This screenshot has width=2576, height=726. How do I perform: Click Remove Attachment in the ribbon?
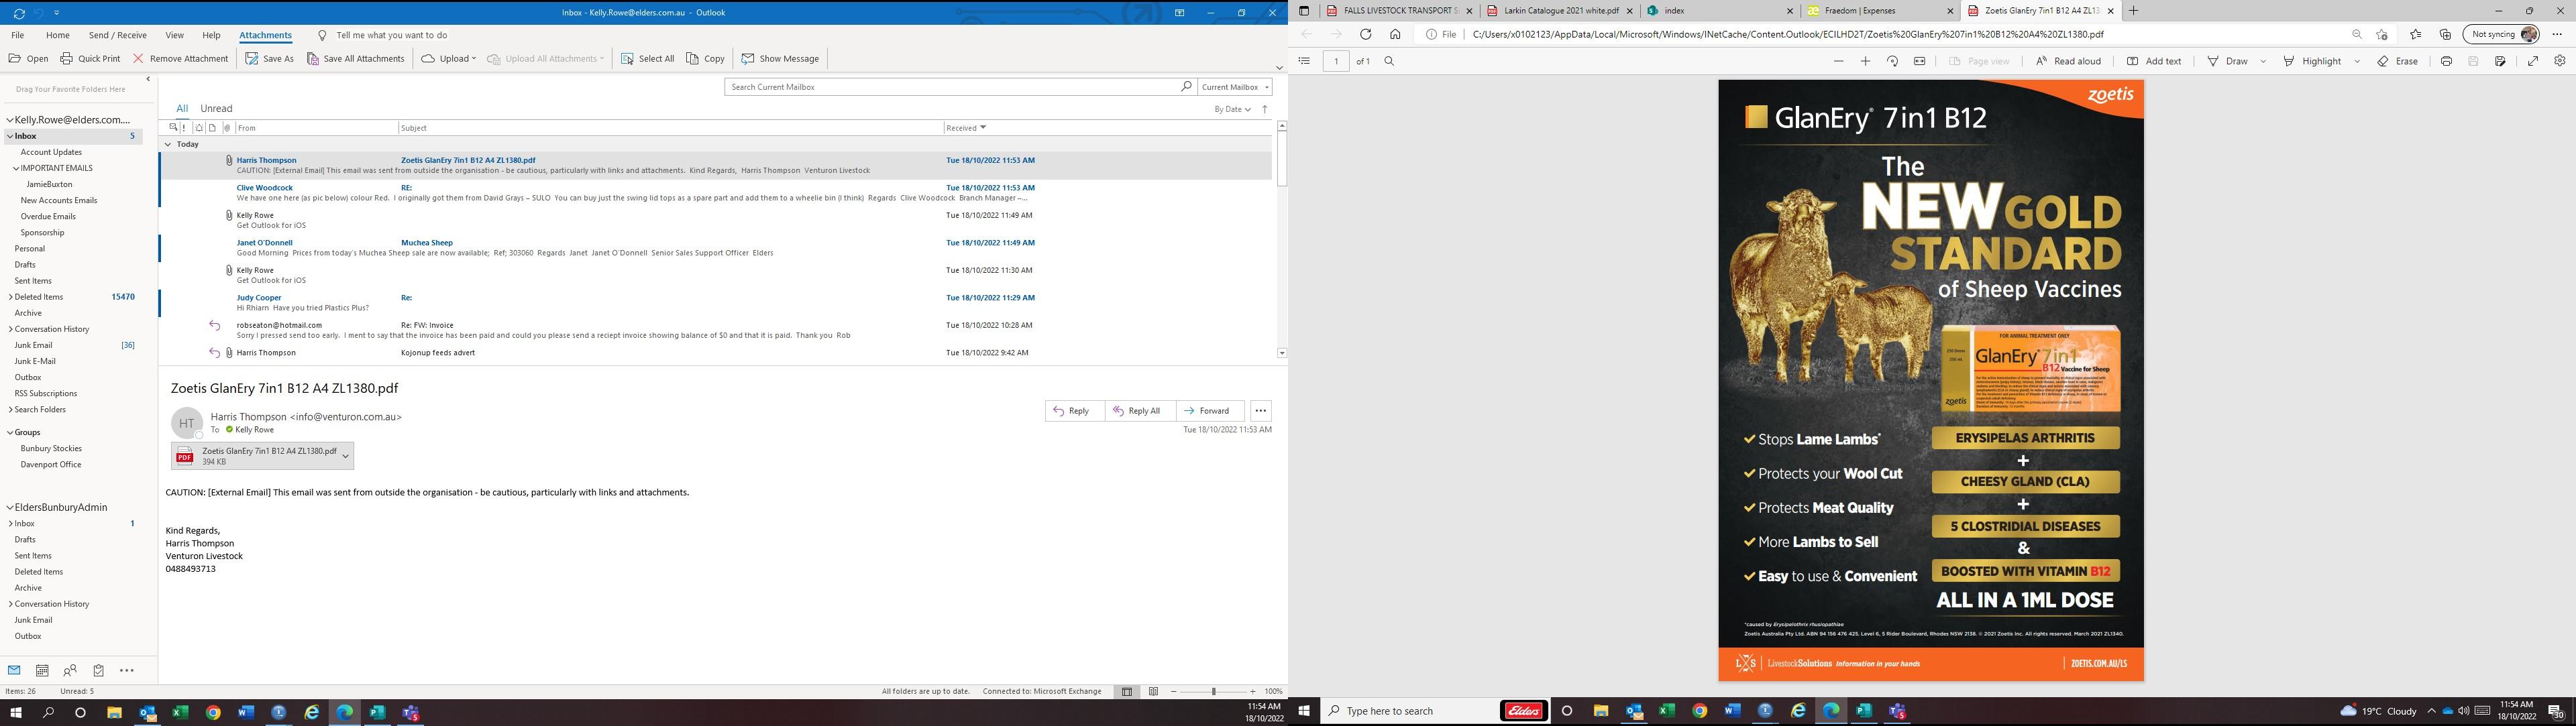point(180,59)
